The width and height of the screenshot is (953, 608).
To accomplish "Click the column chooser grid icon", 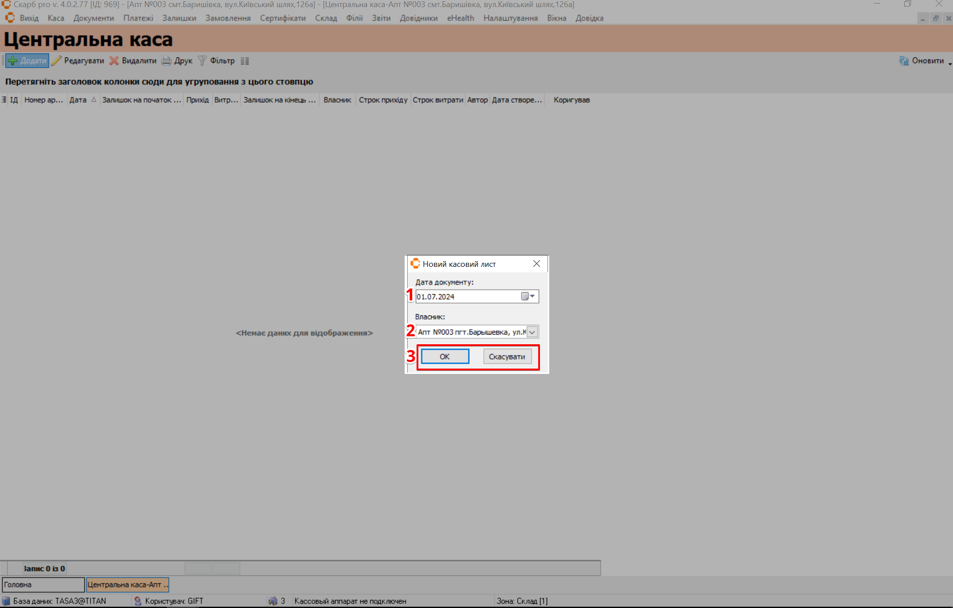I will pyautogui.click(x=245, y=61).
